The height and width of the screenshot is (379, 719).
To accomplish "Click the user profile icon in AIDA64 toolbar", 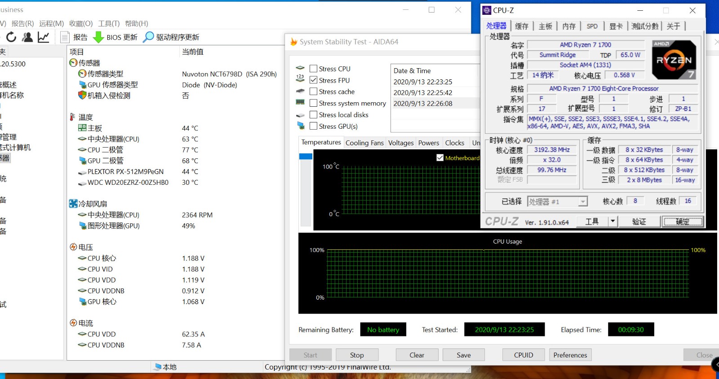I will click(27, 37).
